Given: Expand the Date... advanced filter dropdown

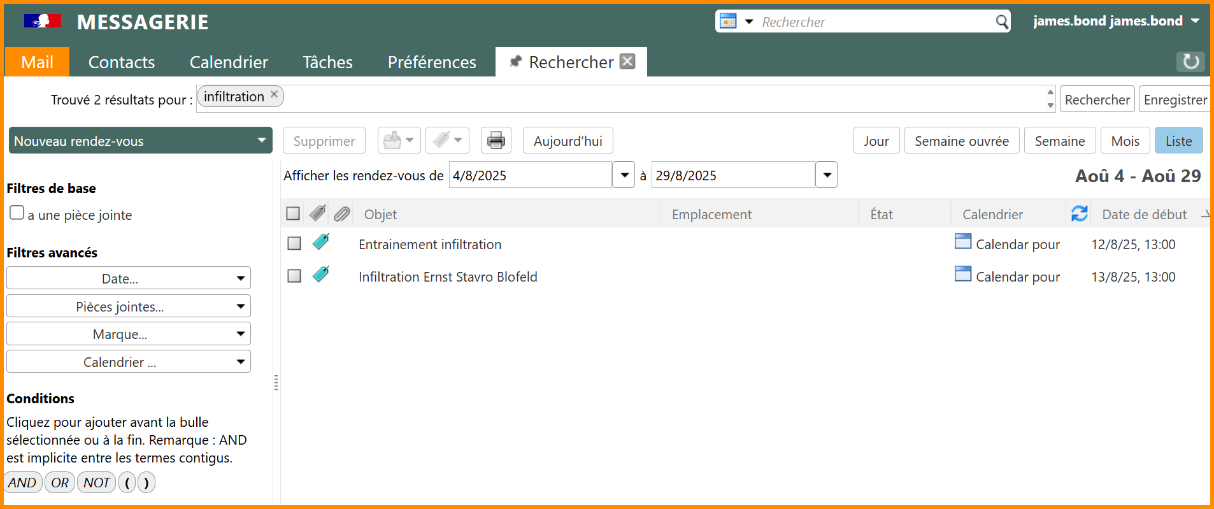Looking at the screenshot, I should click(128, 278).
